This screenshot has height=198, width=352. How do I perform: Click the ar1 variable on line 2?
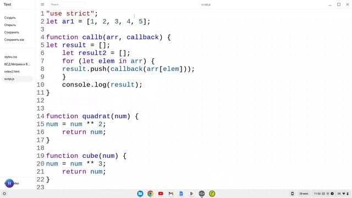click(x=68, y=21)
